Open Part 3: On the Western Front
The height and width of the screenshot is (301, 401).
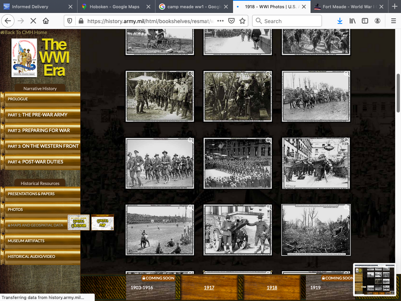tap(43, 146)
